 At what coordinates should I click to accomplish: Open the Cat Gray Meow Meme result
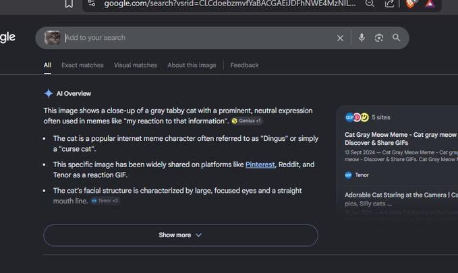pos(401,139)
